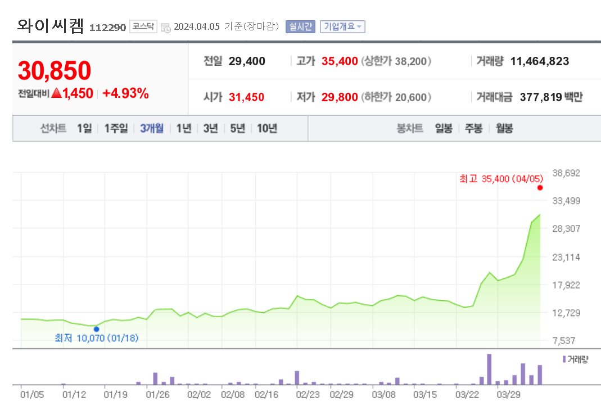Click the 저가 value 29,800

340,97
